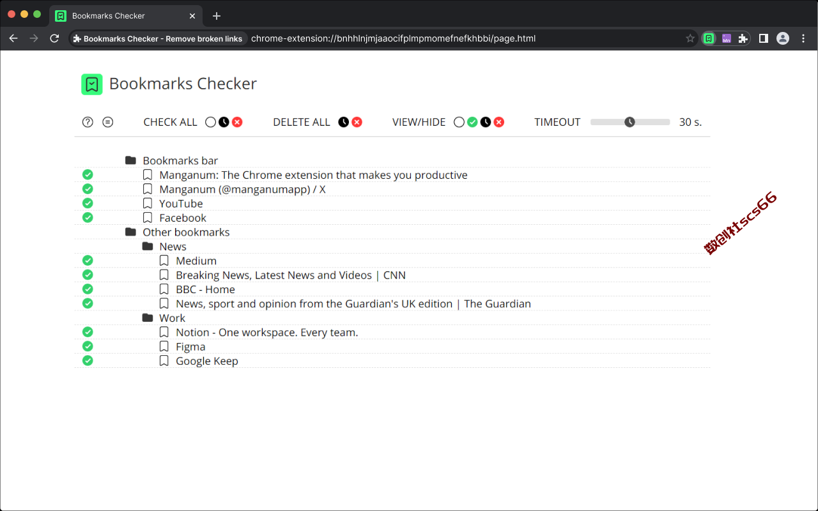Open the help question mark icon
The image size is (818, 511).
click(88, 122)
